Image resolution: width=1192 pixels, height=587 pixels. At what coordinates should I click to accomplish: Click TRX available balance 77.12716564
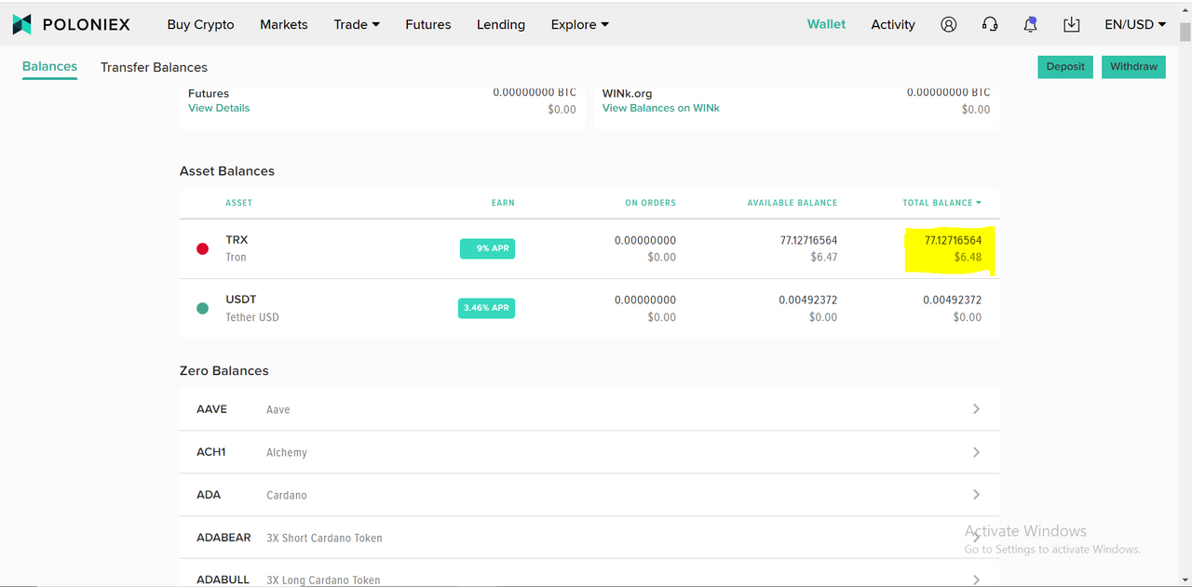point(808,240)
